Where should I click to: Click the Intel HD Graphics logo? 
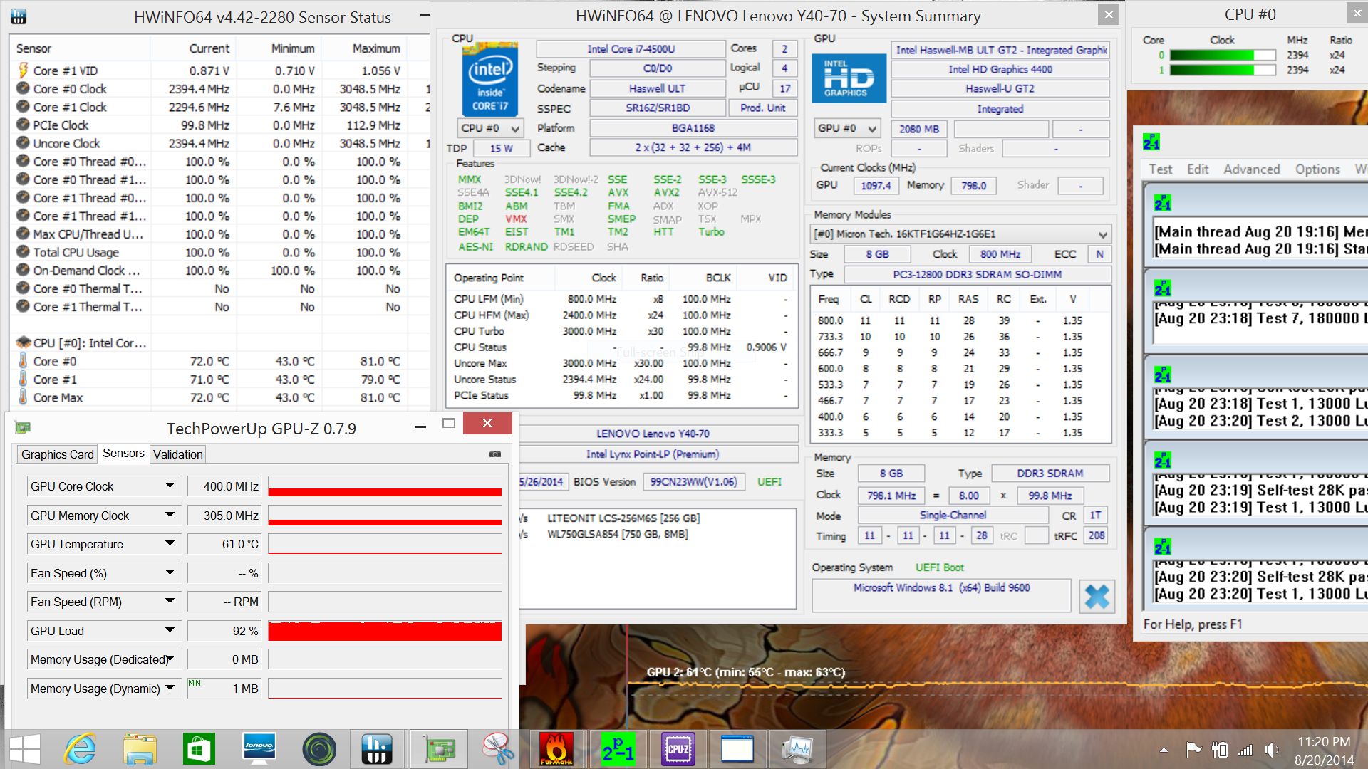[849, 78]
